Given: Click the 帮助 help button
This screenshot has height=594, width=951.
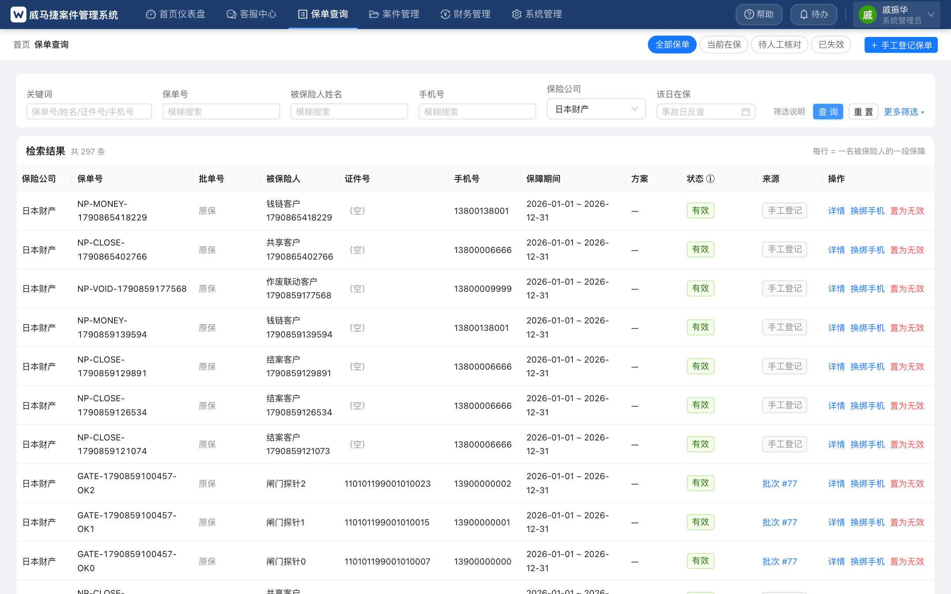Looking at the screenshot, I should [759, 15].
